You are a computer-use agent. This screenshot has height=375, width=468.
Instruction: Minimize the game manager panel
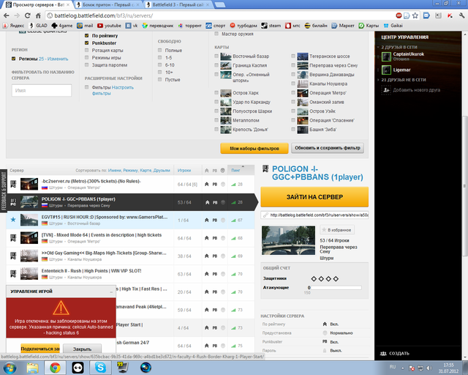[111, 292]
